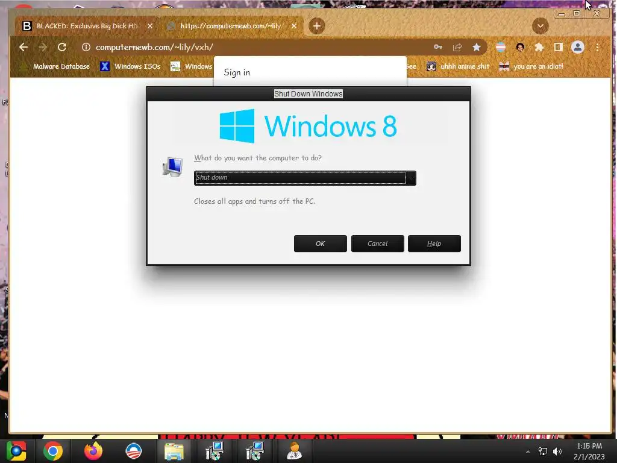Viewport: 617px width, 463px height.
Task: Open the uhhh anime shit bookmark
Action: [458, 66]
